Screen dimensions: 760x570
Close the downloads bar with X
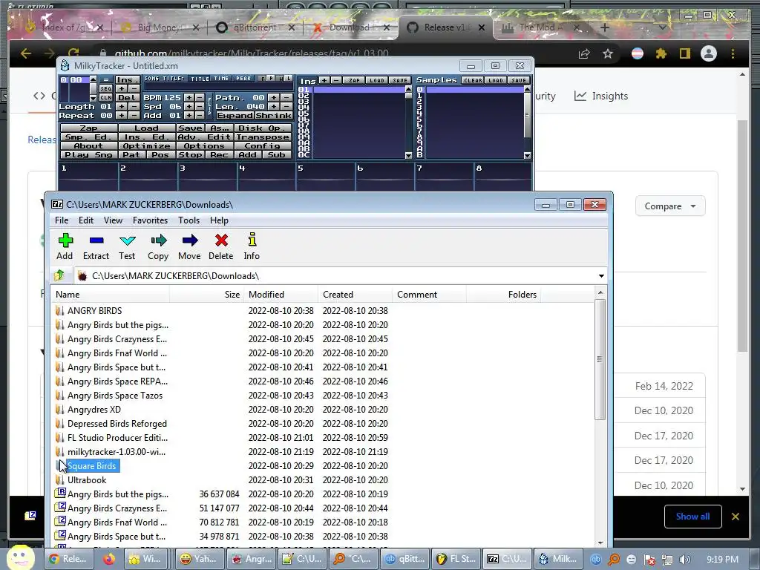pyautogui.click(x=736, y=517)
